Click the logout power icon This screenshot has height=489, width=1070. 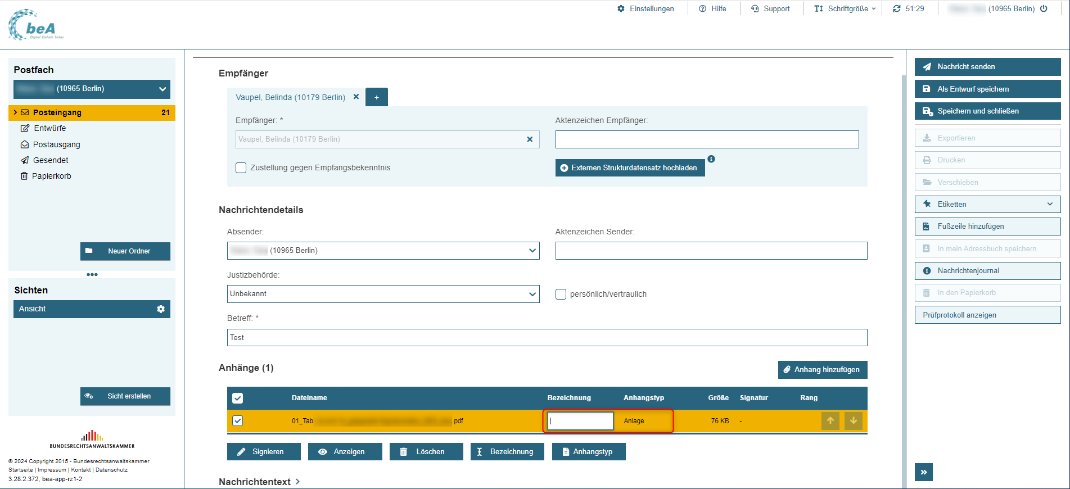coord(1044,8)
